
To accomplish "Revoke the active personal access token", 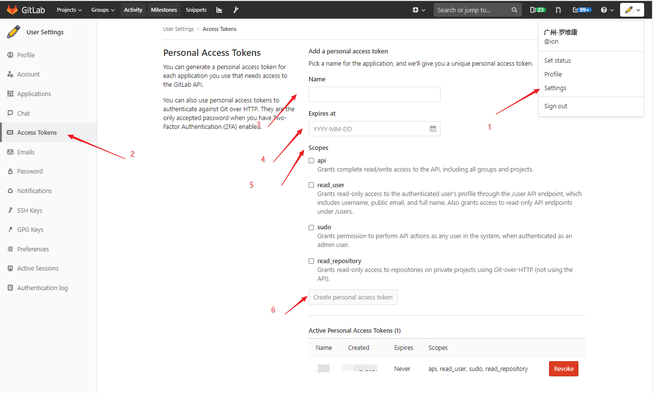I will pos(564,369).
